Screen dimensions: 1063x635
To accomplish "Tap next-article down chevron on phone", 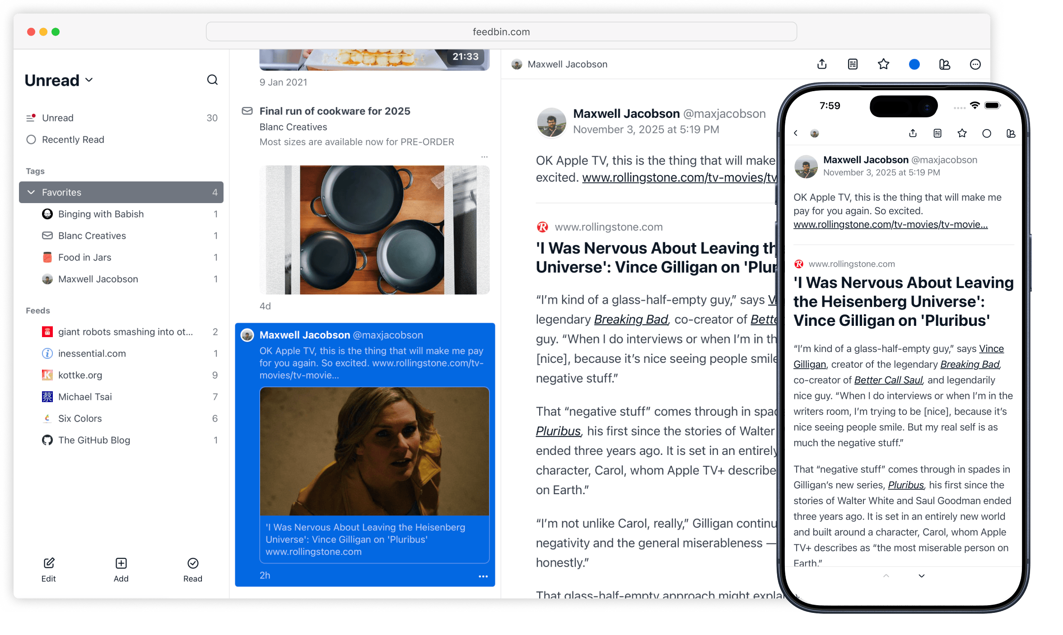I will click(x=922, y=576).
